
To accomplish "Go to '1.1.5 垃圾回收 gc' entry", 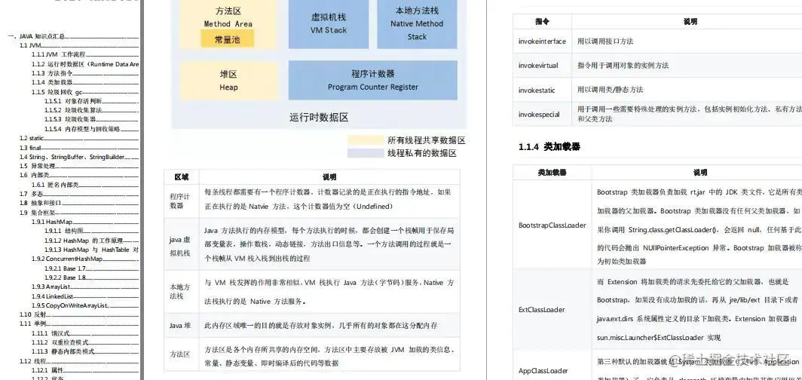I will point(85,92).
